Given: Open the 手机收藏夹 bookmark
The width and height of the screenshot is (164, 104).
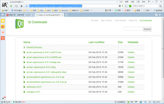Looking at the screenshot, I should click(x=17, y=10).
